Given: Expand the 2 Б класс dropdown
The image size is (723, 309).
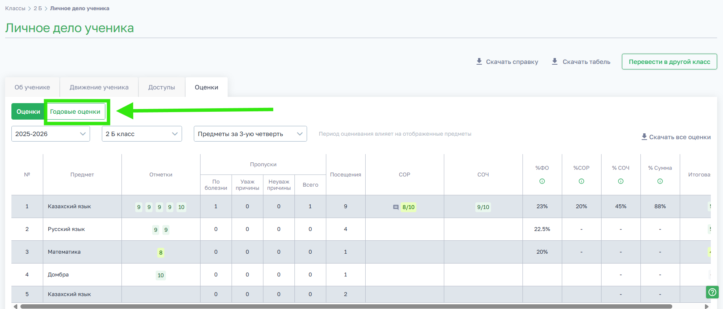Looking at the screenshot, I should tap(142, 134).
